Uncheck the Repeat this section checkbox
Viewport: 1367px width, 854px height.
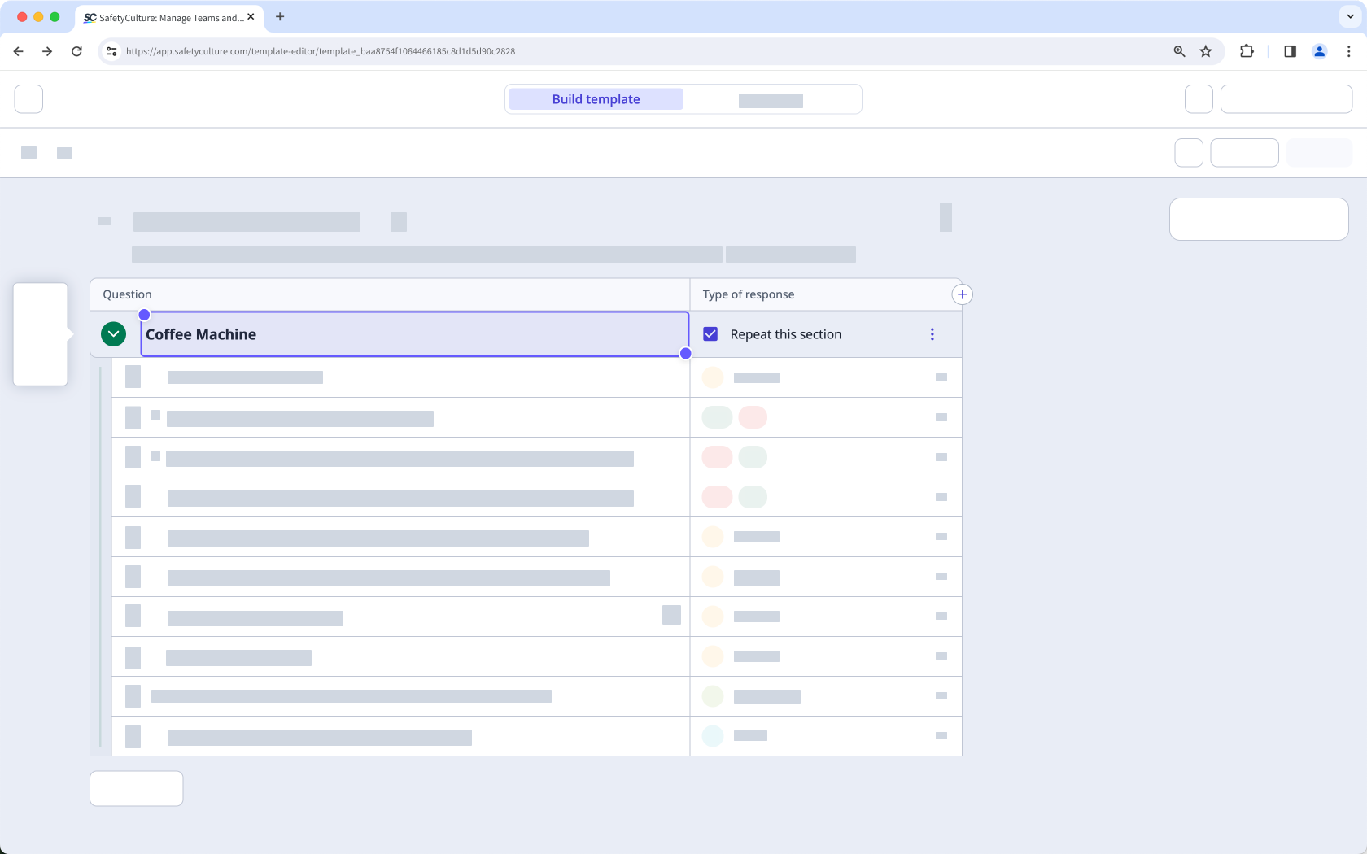[710, 334]
